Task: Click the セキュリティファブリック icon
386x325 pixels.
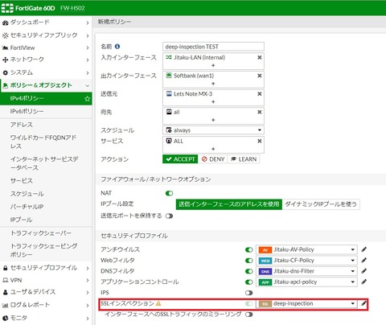Action: 5,35
